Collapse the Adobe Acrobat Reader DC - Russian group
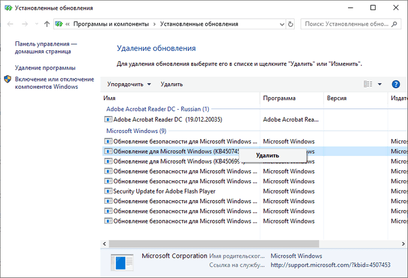 (158, 109)
